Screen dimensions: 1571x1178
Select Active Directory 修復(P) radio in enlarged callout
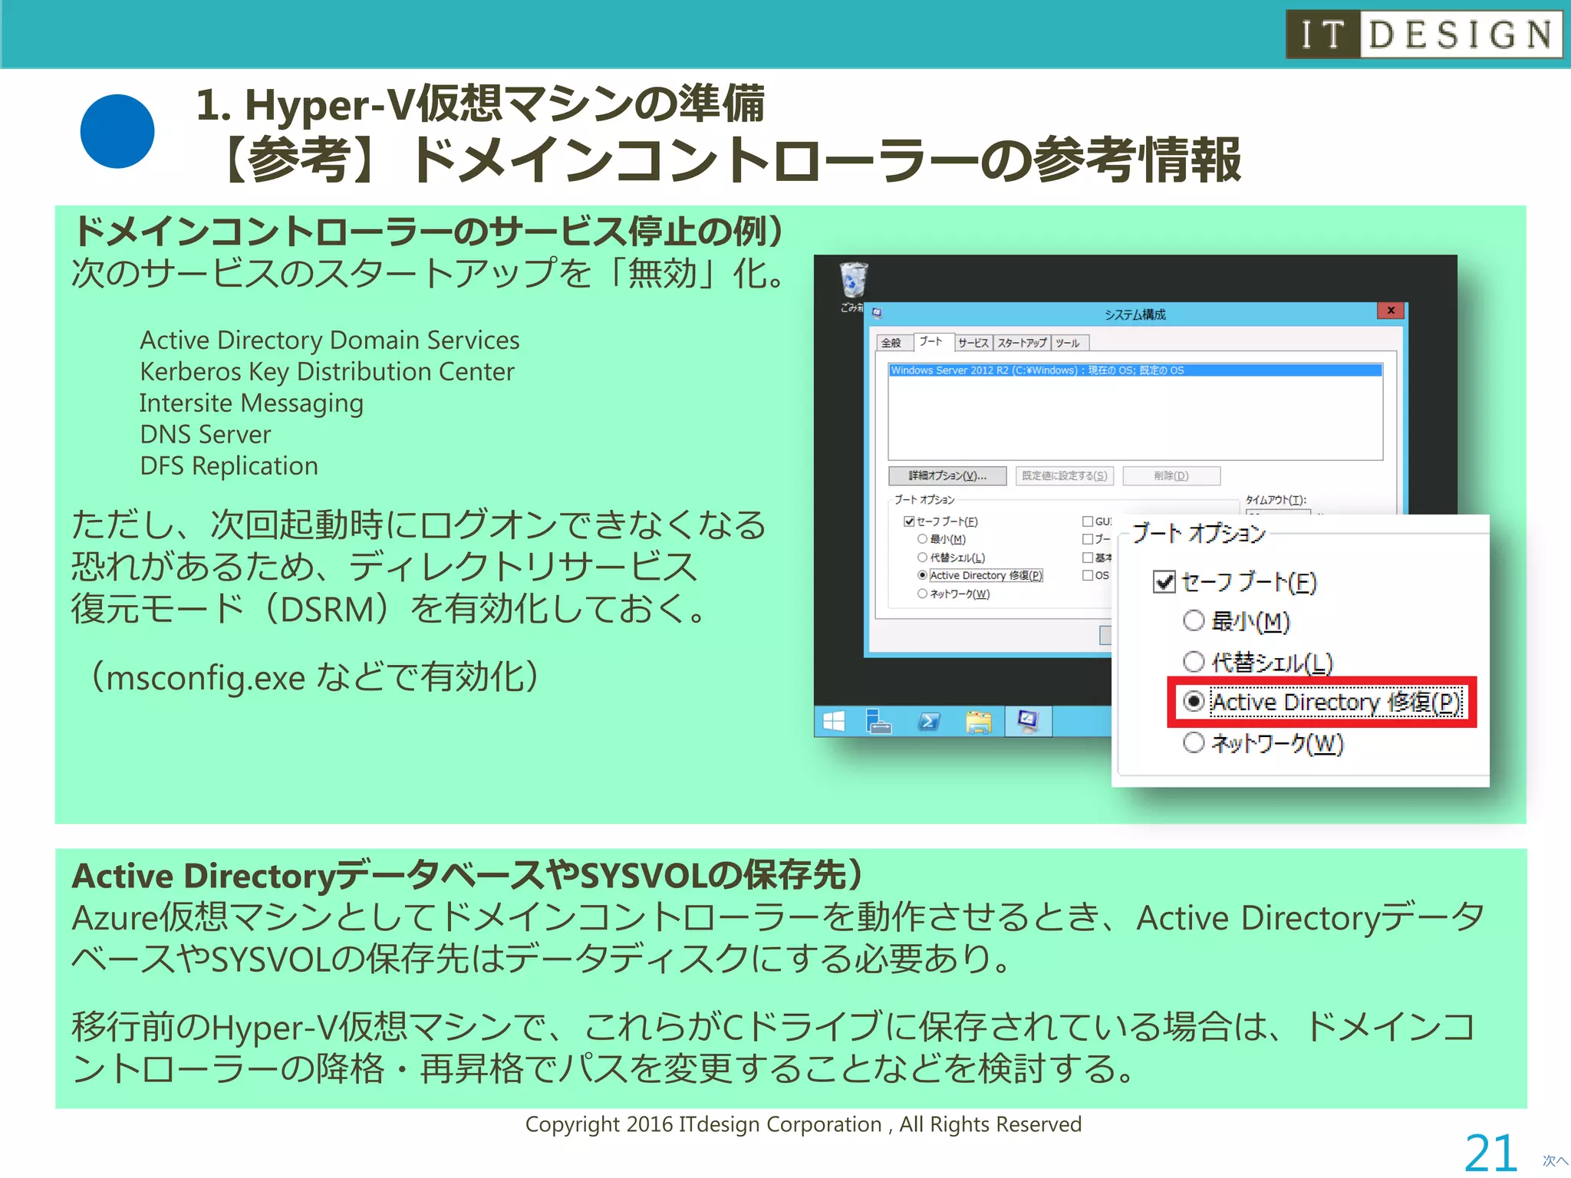(x=1193, y=701)
